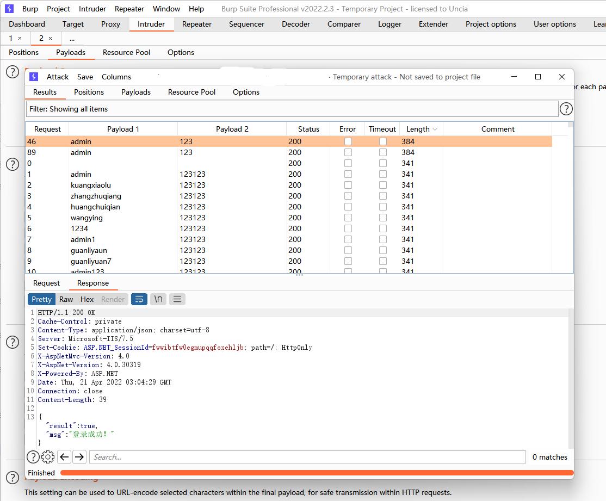Sort results by the Payload 1 column header
Image resolution: width=606 pixels, height=501 pixels.
(123, 129)
